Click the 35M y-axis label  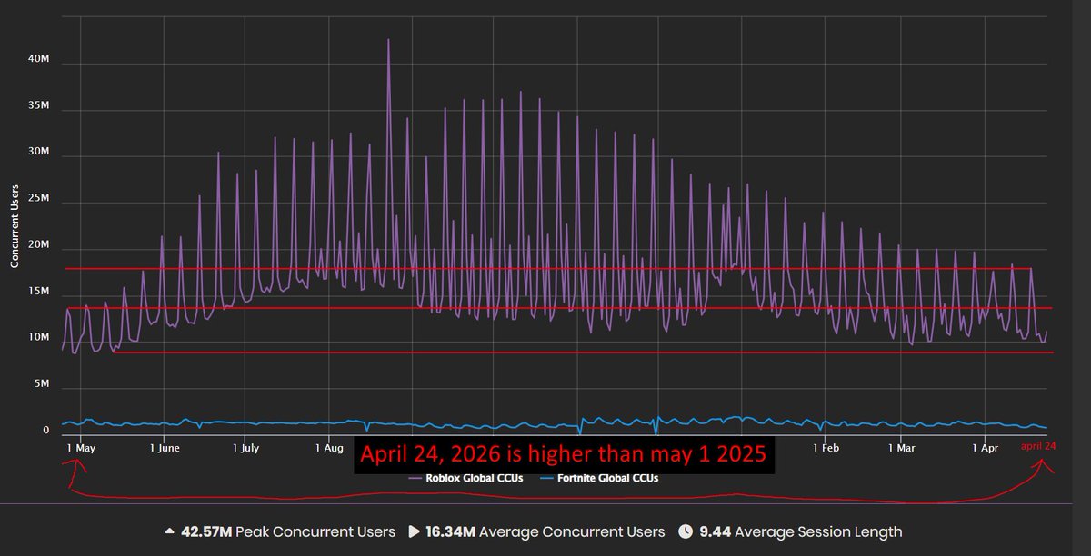39,105
